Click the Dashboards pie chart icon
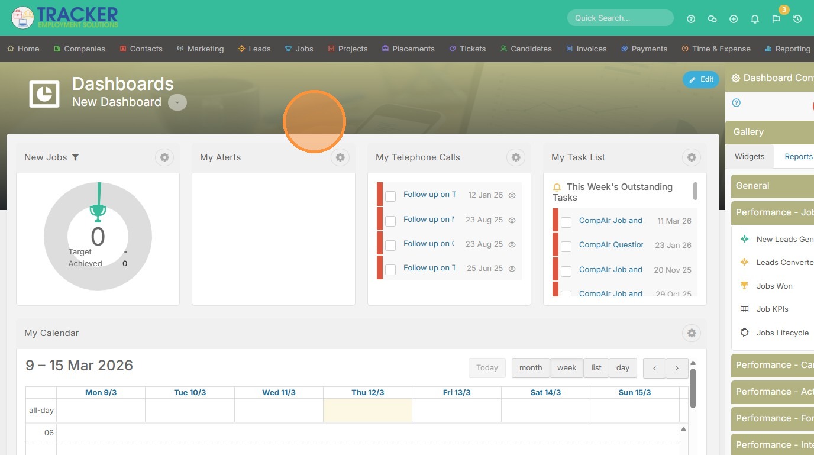This screenshot has width=814, height=455. pyautogui.click(x=44, y=93)
